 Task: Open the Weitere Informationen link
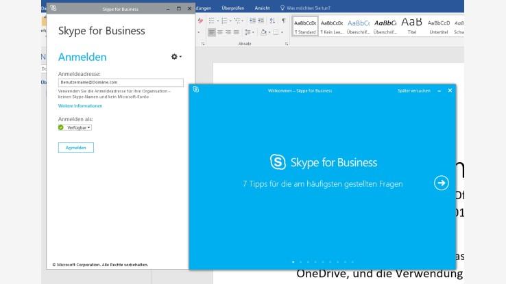click(x=80, y=106)
